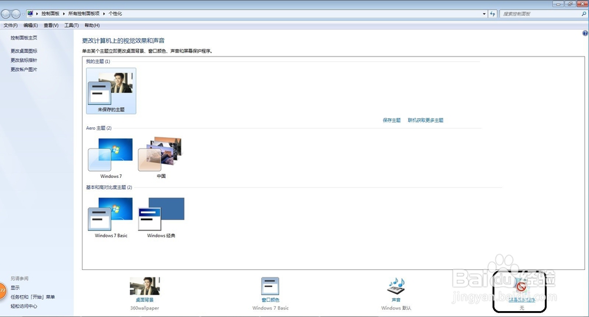The width and height of the screenshot is (589, 317).
Task: Open the sounds settings icon
Action: (396, 286)
